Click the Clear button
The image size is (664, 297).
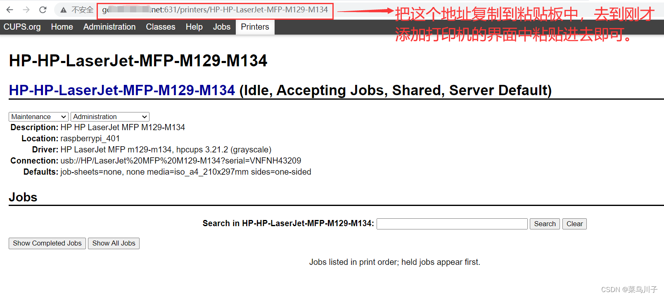coord(574,224)
